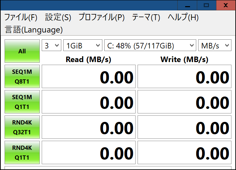The width and height of the screenshot is (236, 170).
Task: Run the SEQ1M Q8T1 test
Action: click(x=22, y=76)
